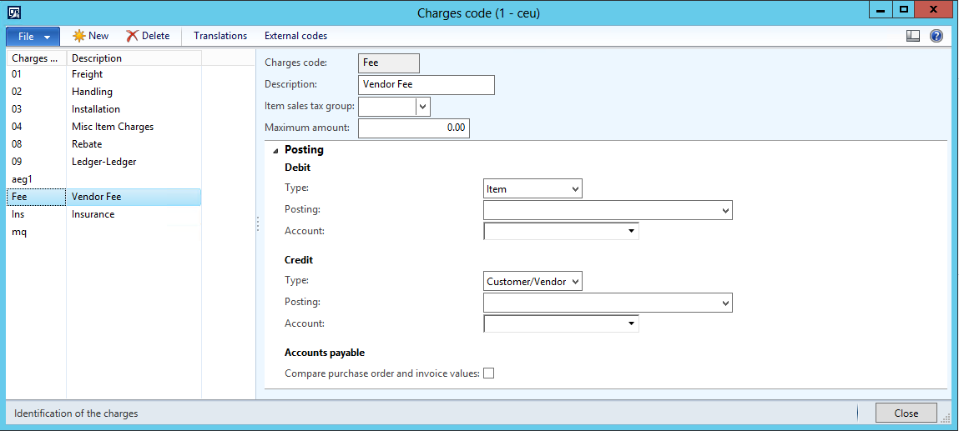The width and height of the screenshot is (959, 431).
Task: Click the resize grip in status bar
Action: point(945,418)
